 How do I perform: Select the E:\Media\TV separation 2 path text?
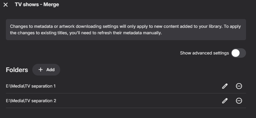(x=31, y=101)
